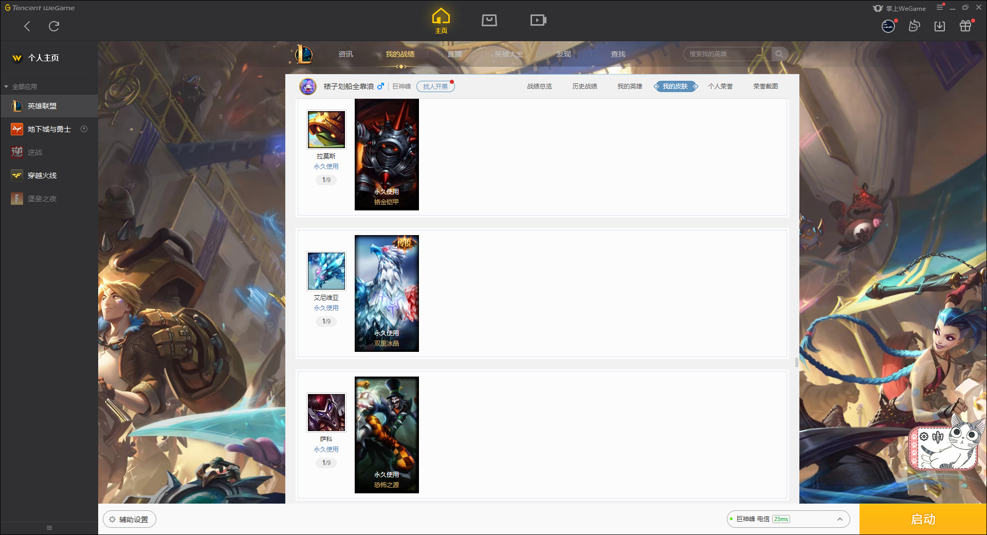Click the male gender icon by name
The height and width of the screenshot is (535, 987).
[x=380, y=86]
